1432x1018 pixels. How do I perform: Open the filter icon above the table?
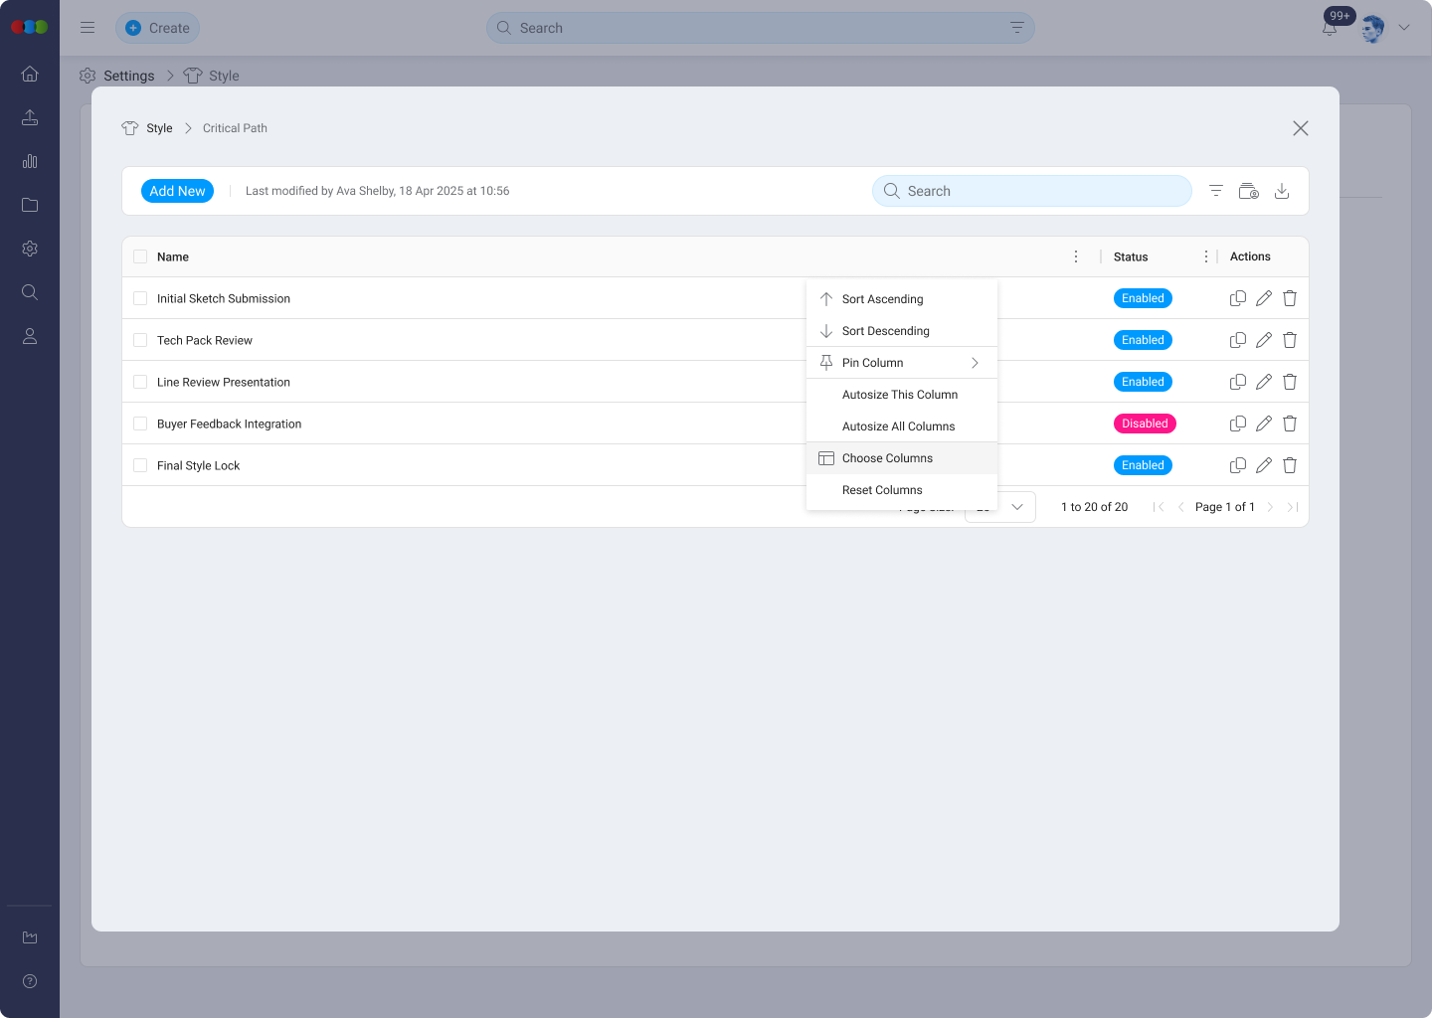tap(1215, 190)
